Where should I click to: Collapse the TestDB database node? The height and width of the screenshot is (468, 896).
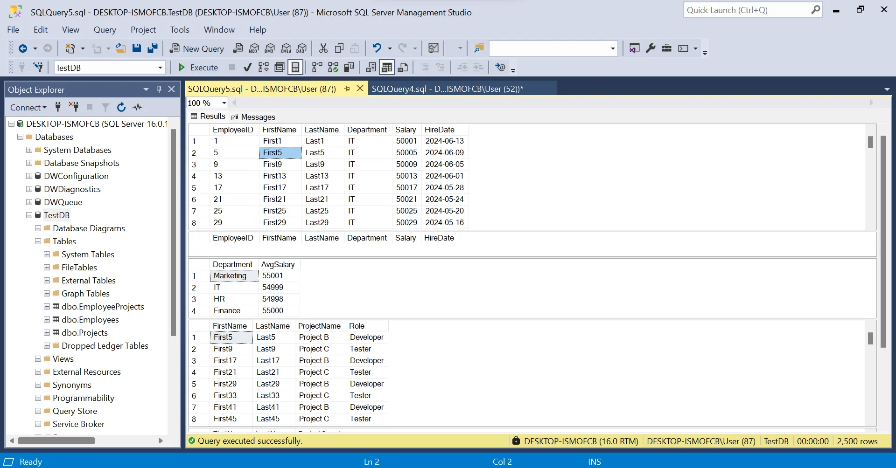click(29, 215)
